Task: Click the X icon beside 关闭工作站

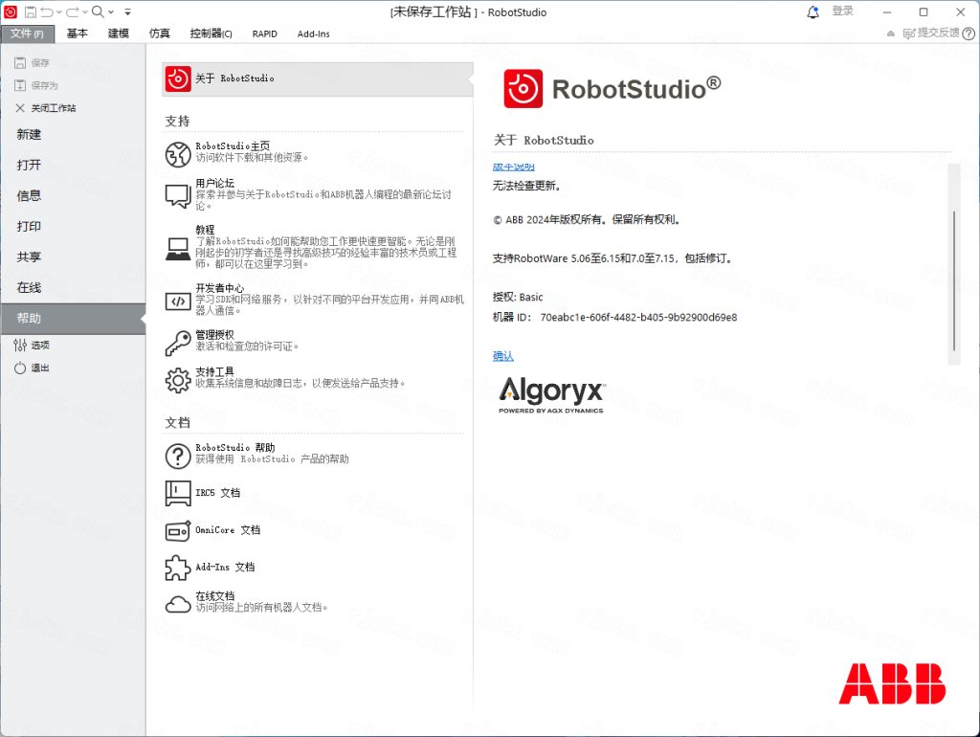Action: (x=20, y=108)
